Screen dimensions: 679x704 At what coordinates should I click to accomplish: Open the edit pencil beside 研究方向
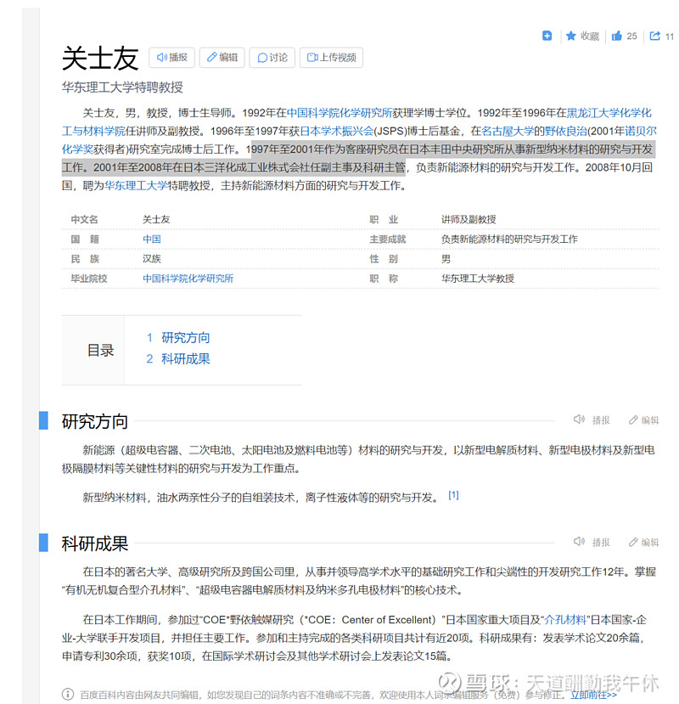[643, 419]
